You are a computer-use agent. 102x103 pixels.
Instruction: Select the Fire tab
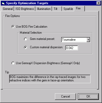pyautogui.click(x=79, y=8)
